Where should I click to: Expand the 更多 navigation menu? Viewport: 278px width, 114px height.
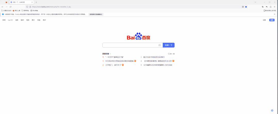(x=44, y=20)
